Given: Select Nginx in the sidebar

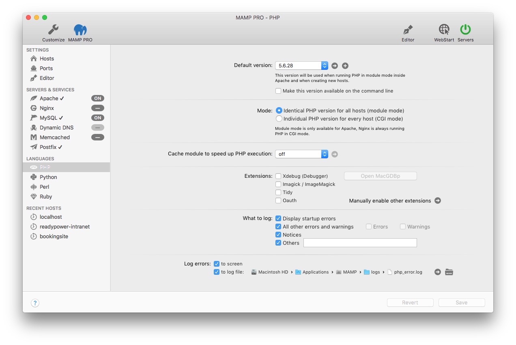Looking at the screenshot, I should pos(47,108).
